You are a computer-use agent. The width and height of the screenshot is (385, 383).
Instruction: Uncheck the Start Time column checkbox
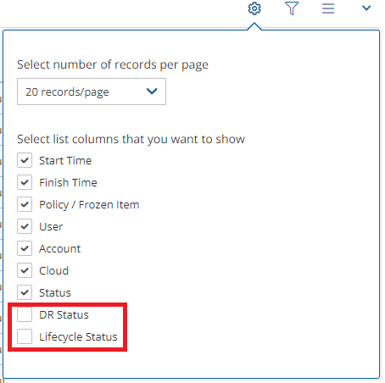pyautogui.click(x=25, y=160)
